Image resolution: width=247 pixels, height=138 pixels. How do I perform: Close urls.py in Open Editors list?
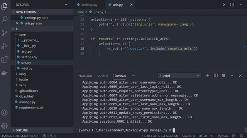17,23
